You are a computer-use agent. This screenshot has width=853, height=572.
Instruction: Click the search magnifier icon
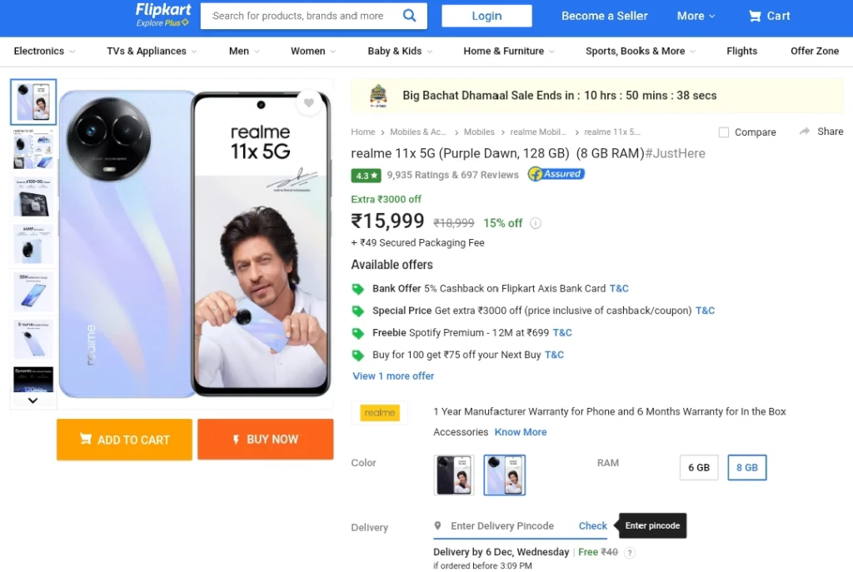coord(409,16)
